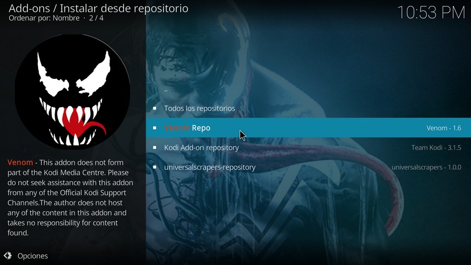Open Todos los repositorios
471x265 pixels.
click(x=308, y=108)
